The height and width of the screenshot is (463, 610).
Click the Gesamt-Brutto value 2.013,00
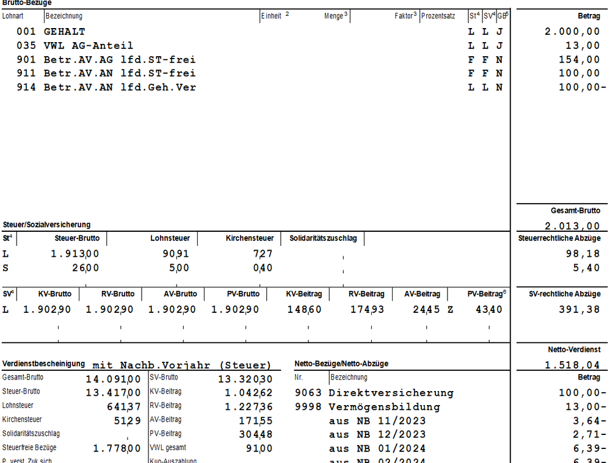572,226
